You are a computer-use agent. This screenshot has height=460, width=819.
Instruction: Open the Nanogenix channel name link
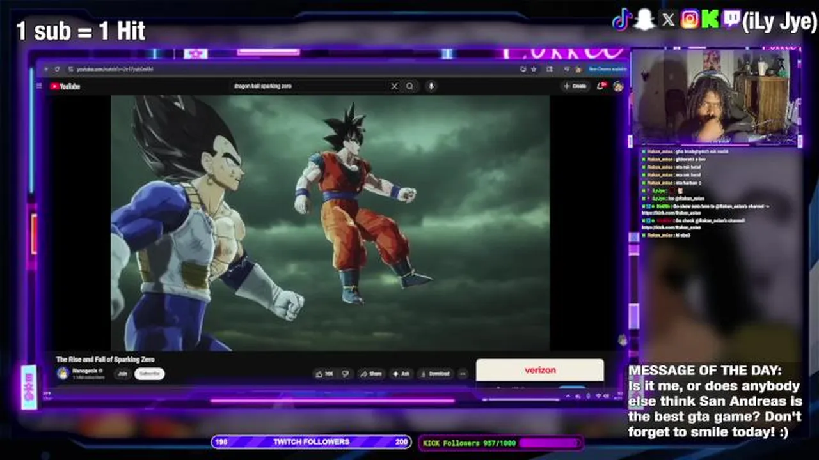pyautogui.click(x=85, y=371)
